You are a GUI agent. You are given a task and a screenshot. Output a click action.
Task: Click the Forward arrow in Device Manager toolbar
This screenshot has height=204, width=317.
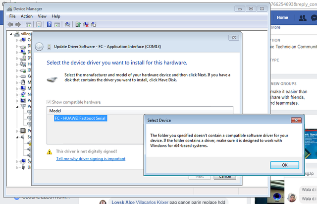click(x=18, y=24)
